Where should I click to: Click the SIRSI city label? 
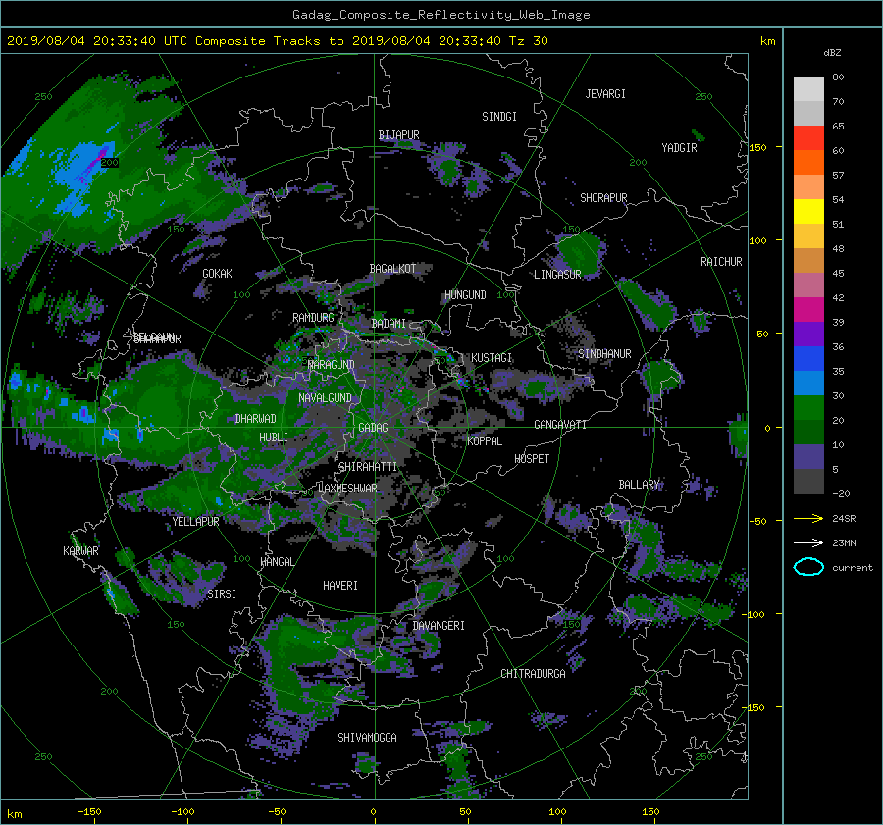[x=222, y=594]
